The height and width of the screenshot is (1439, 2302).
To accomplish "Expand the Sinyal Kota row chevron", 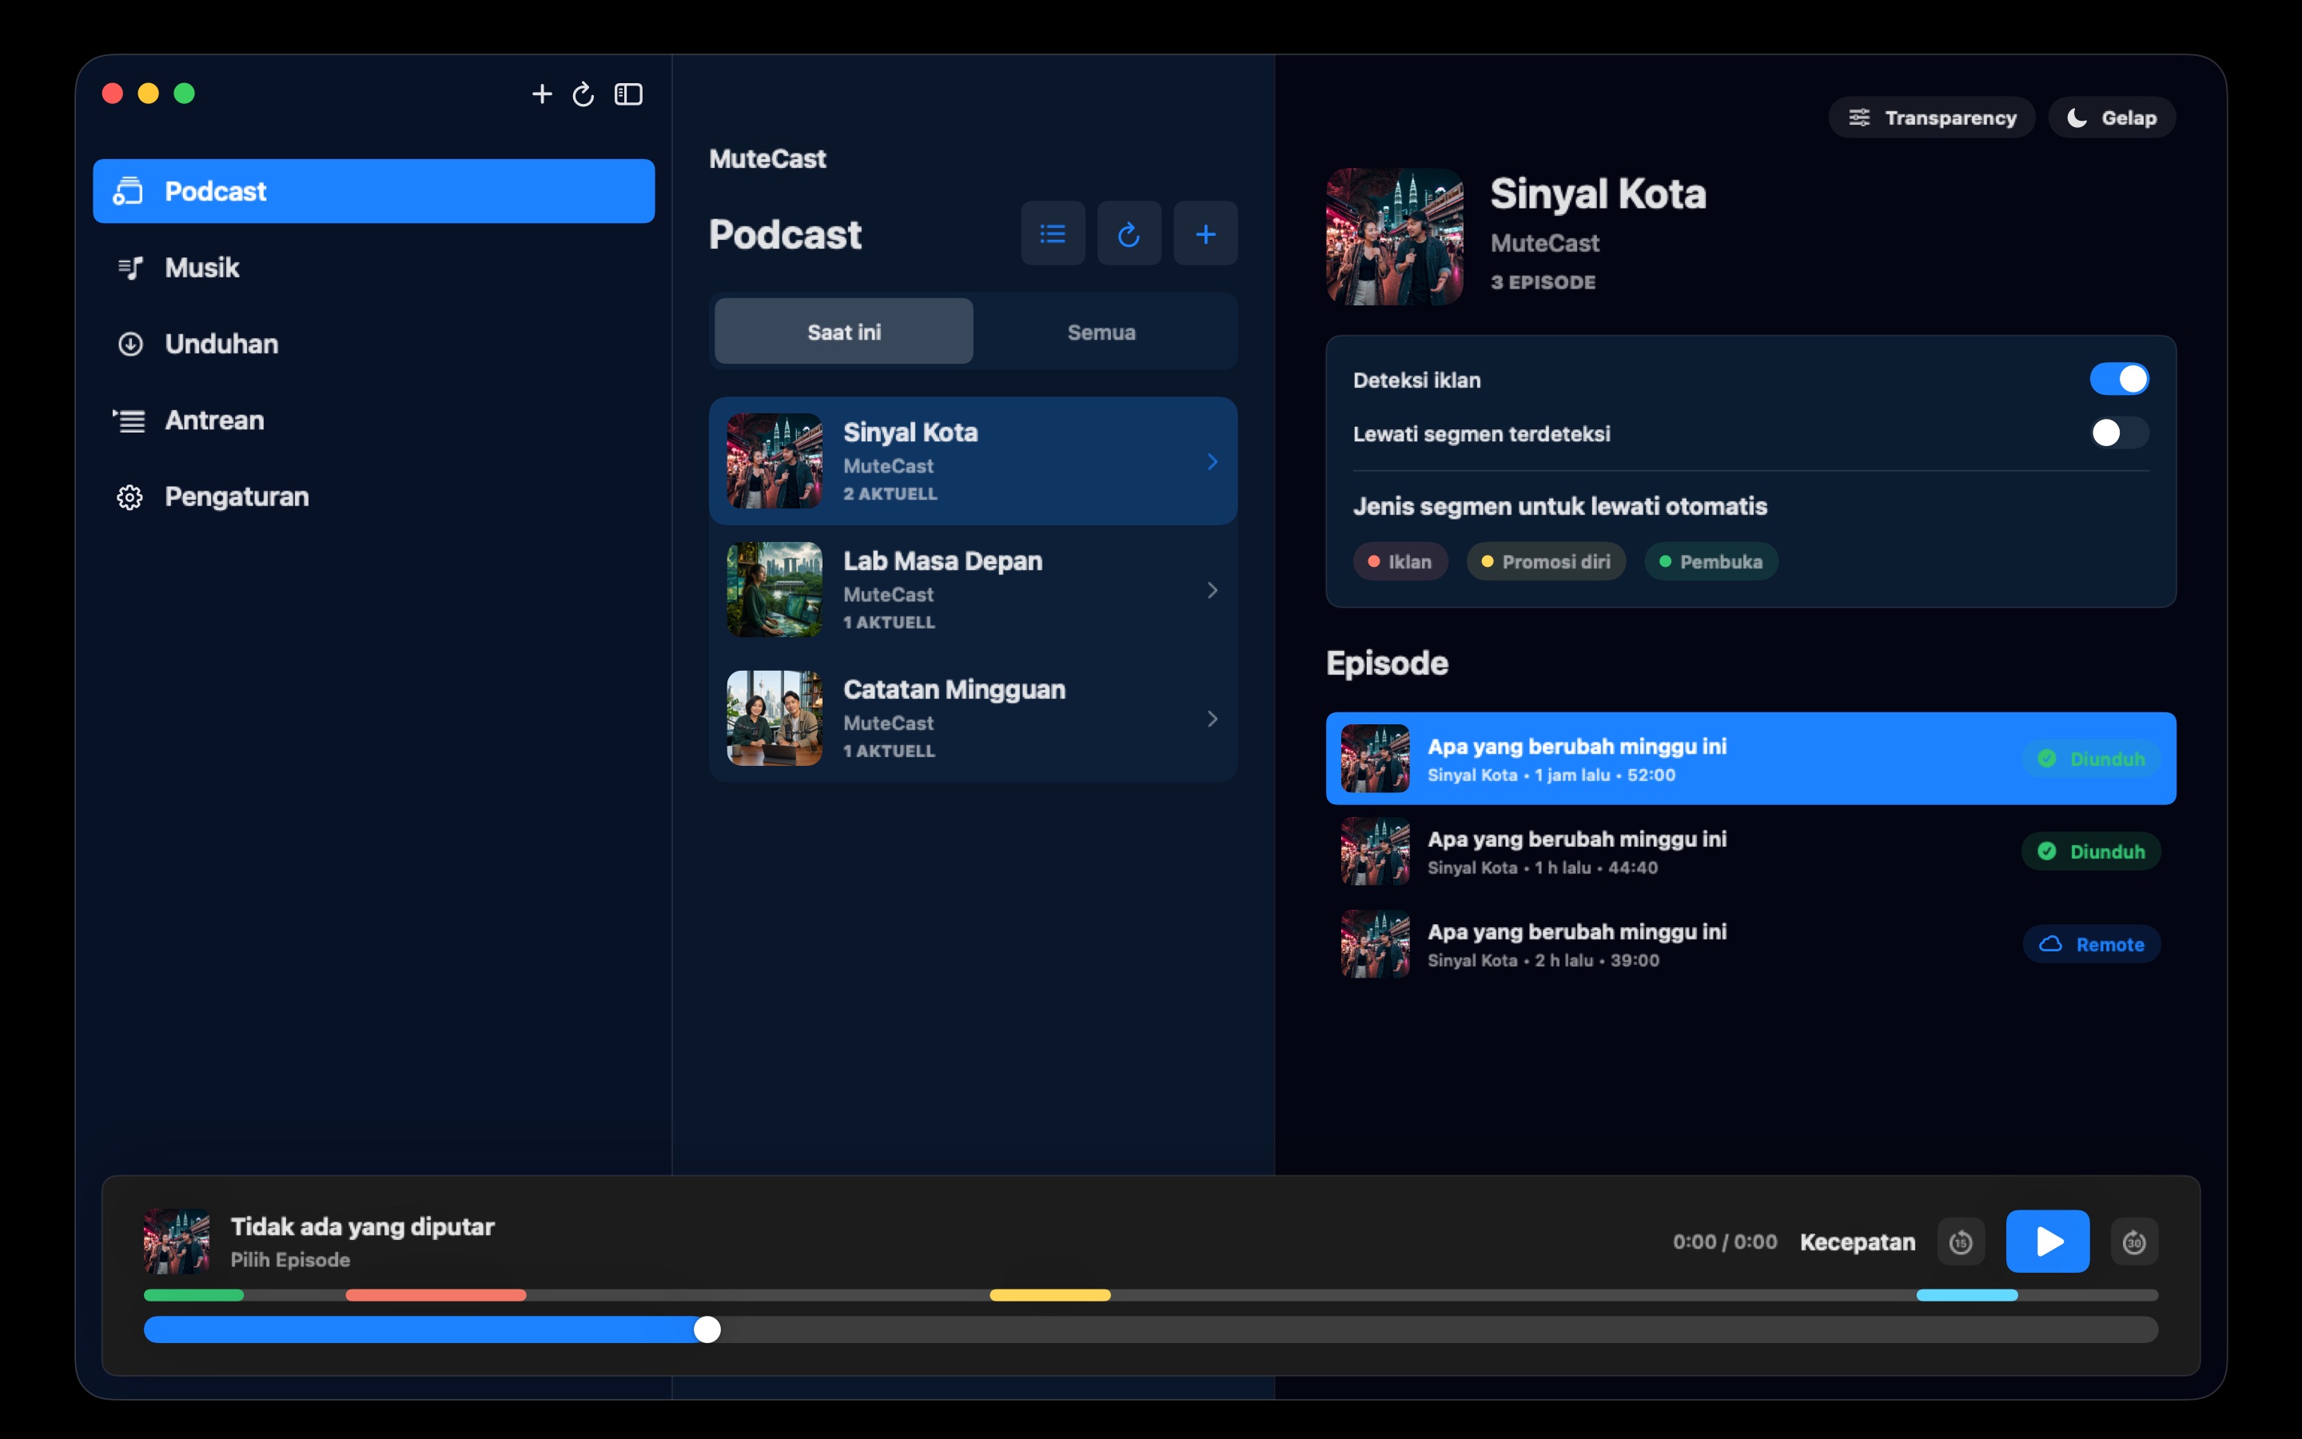I will pos(1212,461).
